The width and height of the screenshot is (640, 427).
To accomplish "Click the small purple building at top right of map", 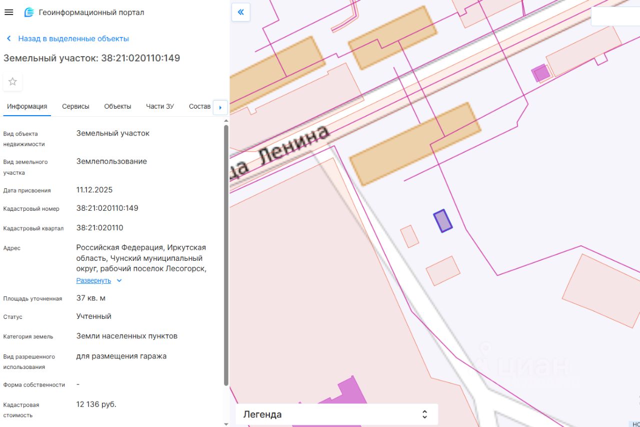I will pos(540,73).
